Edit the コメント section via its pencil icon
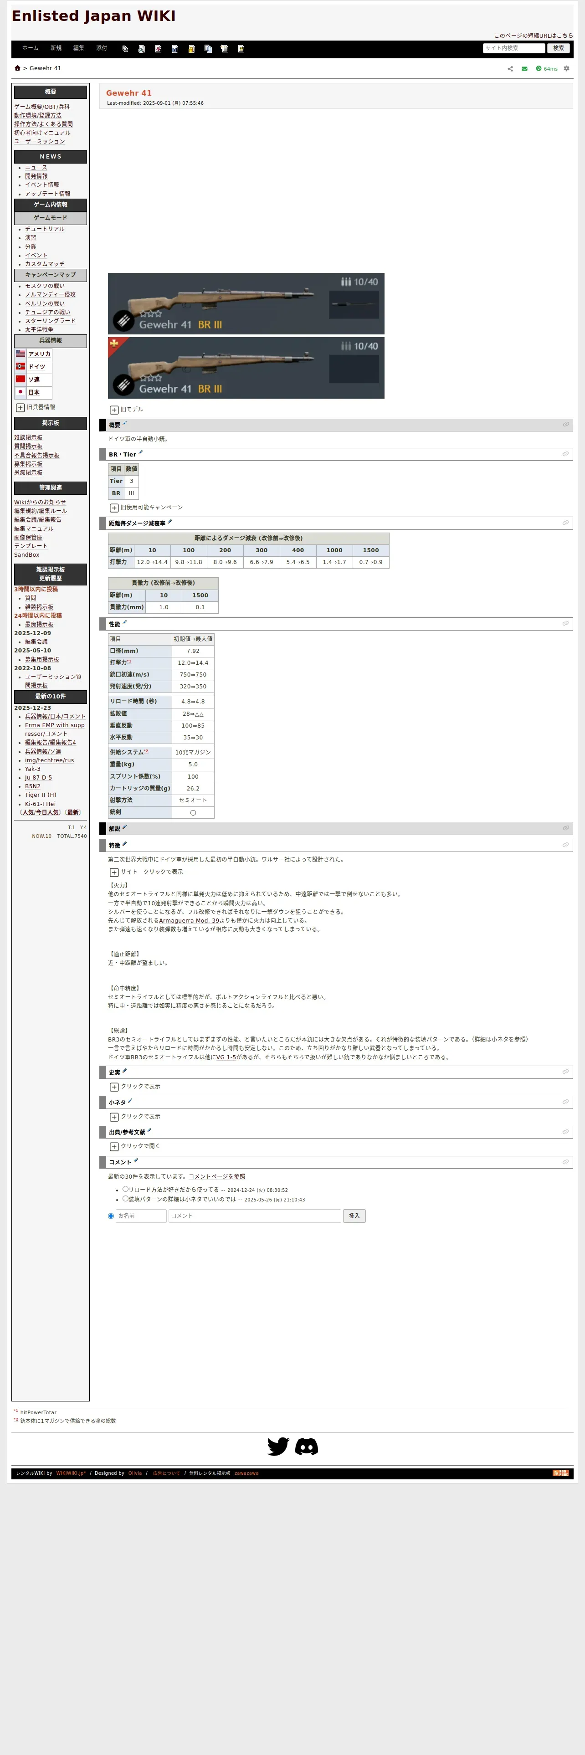This screenshot has height=1755, width=585. click(x=135, y=1161)
